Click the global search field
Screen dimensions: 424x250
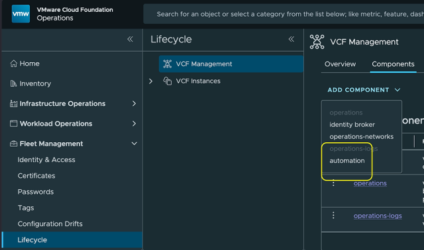pyautogui.click(x=284, y=14)
